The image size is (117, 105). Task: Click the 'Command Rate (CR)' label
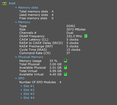tap(35, 53)
